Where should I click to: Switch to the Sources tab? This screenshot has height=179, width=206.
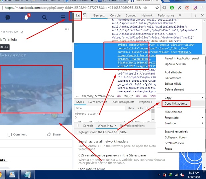(x=131, y=16)
